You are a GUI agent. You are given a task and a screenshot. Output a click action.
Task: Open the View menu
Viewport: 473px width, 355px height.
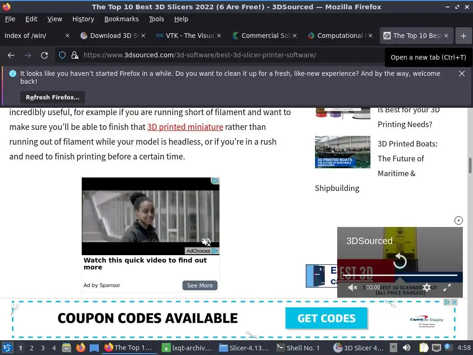55,19
